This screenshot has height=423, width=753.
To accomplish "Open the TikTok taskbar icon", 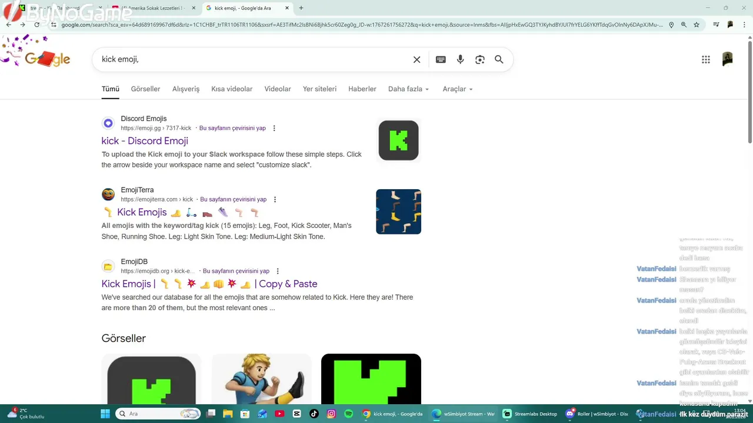I will tap(314, 414).
